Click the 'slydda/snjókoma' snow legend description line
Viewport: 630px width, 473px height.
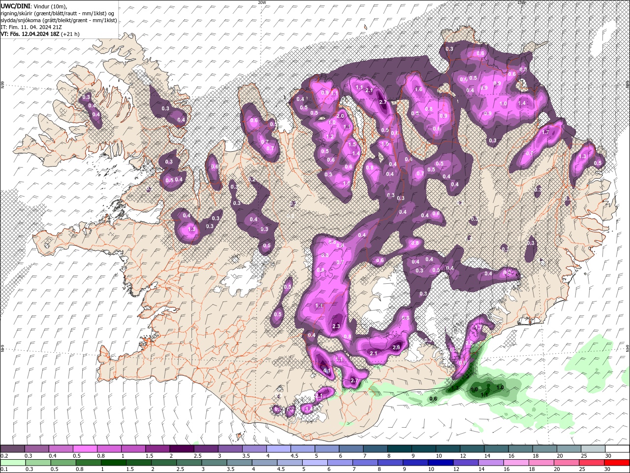[59, 20]
